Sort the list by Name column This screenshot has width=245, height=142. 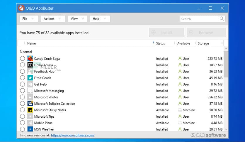(91, 43)
